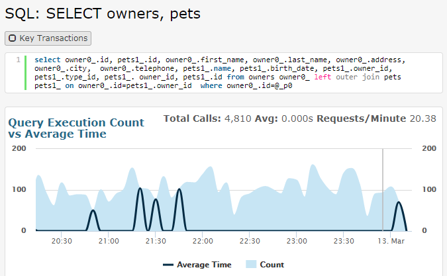This screenshot has width=447, height=276.
Task: Click the 'from' keyword in the query
Action: tap(236, 77)
